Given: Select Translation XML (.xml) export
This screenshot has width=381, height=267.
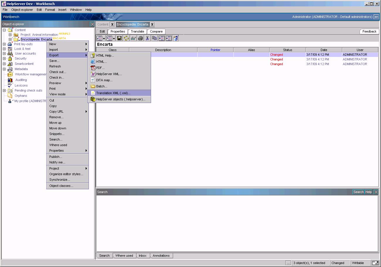Looking at the screenshot, I should (119, 93).
